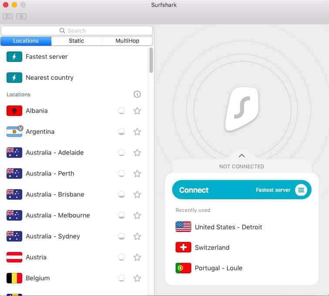Screen dimensions: 329x296
Task: Click the Austria load indicator
Action: tap(122, 257)
